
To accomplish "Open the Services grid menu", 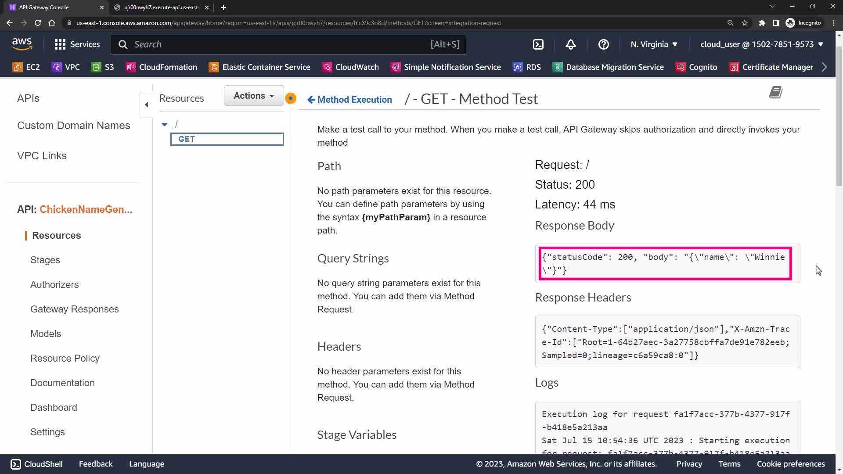I will point(77,44).
